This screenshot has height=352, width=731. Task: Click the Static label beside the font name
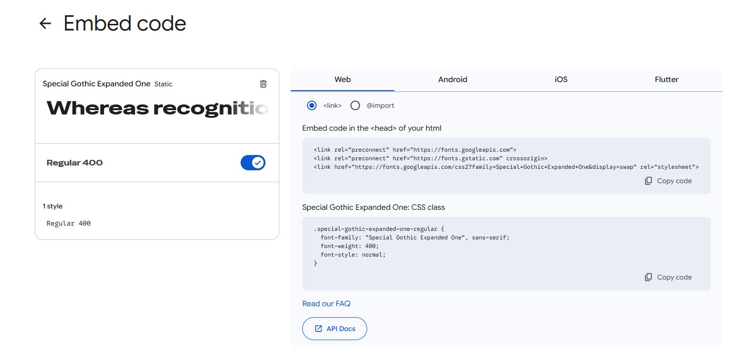click(163, 84)
